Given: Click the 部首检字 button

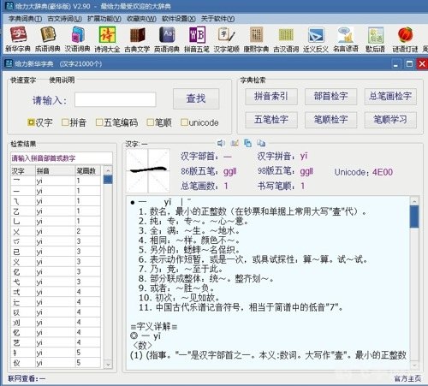Looking at the screenshot, I should (331, 97).
